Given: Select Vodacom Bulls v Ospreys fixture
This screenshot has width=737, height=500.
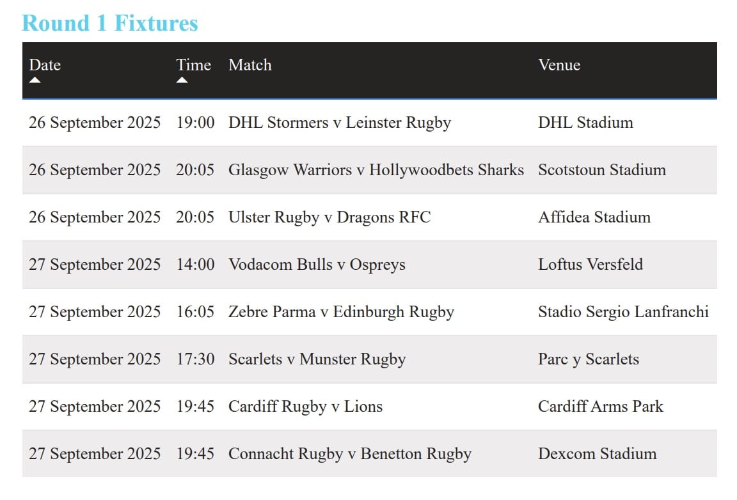Looking at the screenshot, I should pos(317,265).
